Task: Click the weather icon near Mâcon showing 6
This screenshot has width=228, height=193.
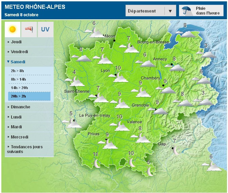Action: click(x=94, y=33)
